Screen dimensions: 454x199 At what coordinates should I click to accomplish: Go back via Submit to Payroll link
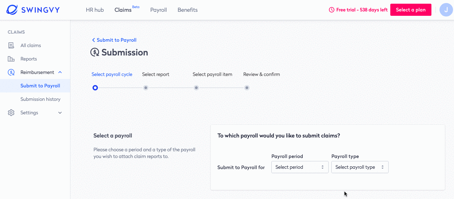click(x=114, y=40)
